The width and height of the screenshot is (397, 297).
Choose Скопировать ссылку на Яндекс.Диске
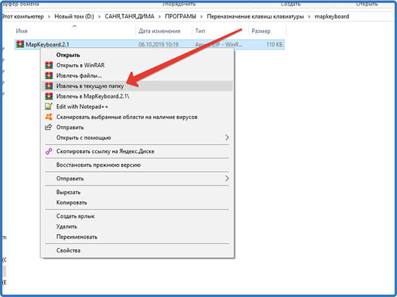137,152
